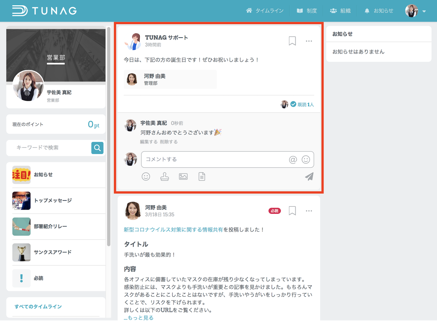This screenshot has height=321, width=437.
Task: Click the 営業部 cover banner label
Action: click(56, 58)
